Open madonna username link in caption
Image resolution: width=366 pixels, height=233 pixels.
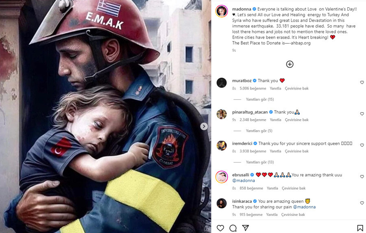(242, 9)
